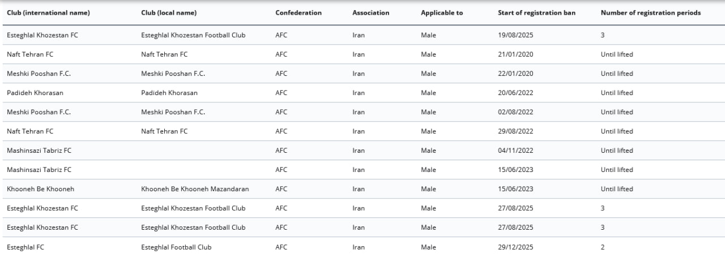Click "Number of registration periods" header
Viewport: 725px width, 258px height.
pos(651,13)
